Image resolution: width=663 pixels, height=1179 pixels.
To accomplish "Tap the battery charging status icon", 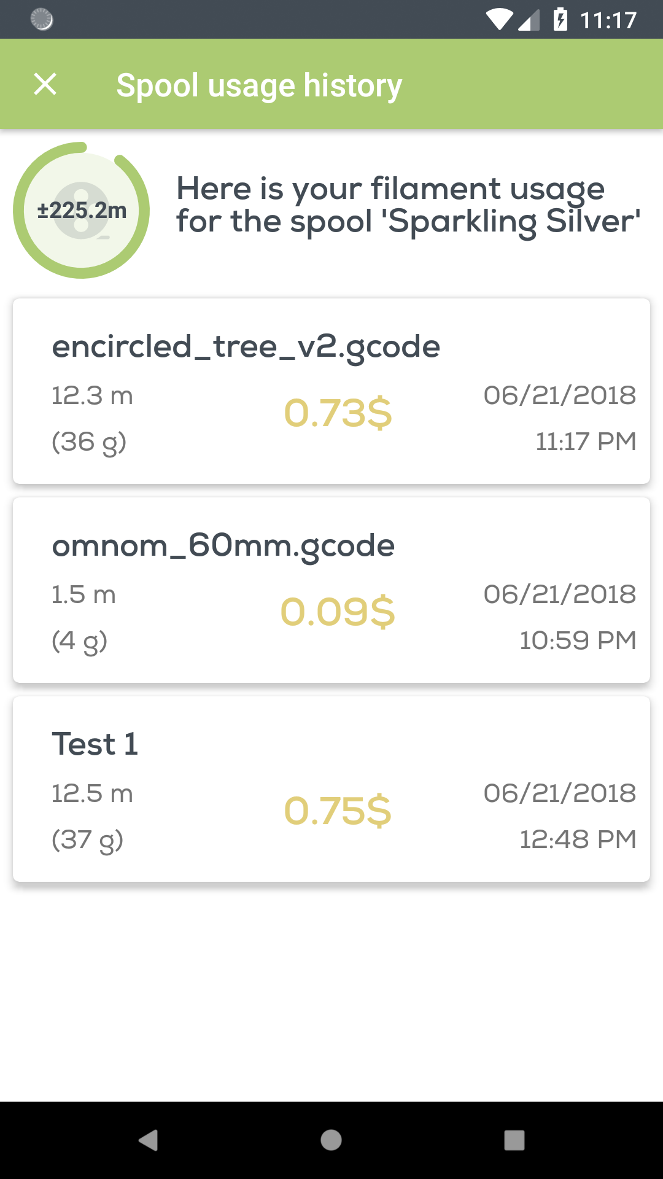I will pyautogui.click(x=560, y=20).
